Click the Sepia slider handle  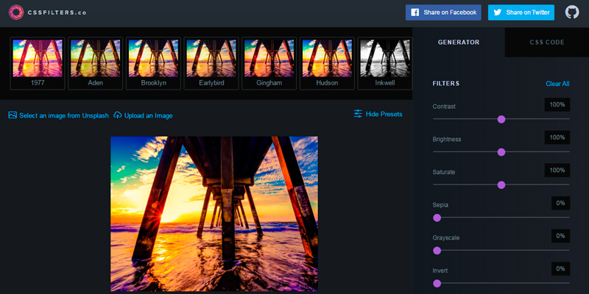tap(437, 218)
